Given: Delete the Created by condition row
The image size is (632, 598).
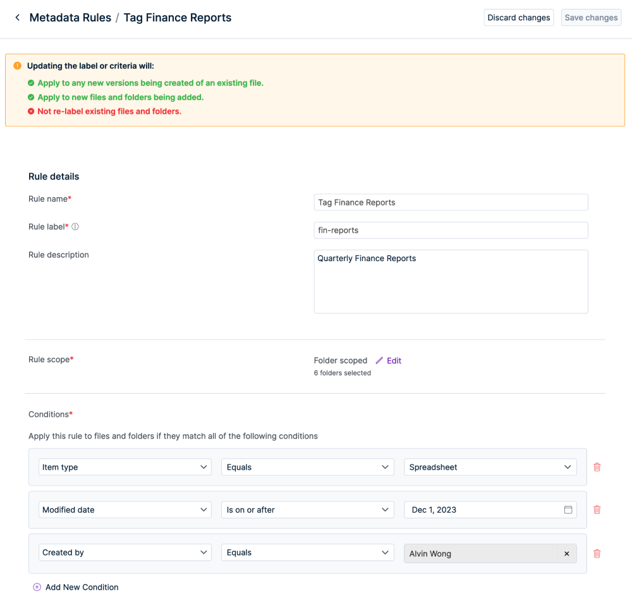Looking at the screenshot, I should tap(597, 554).
